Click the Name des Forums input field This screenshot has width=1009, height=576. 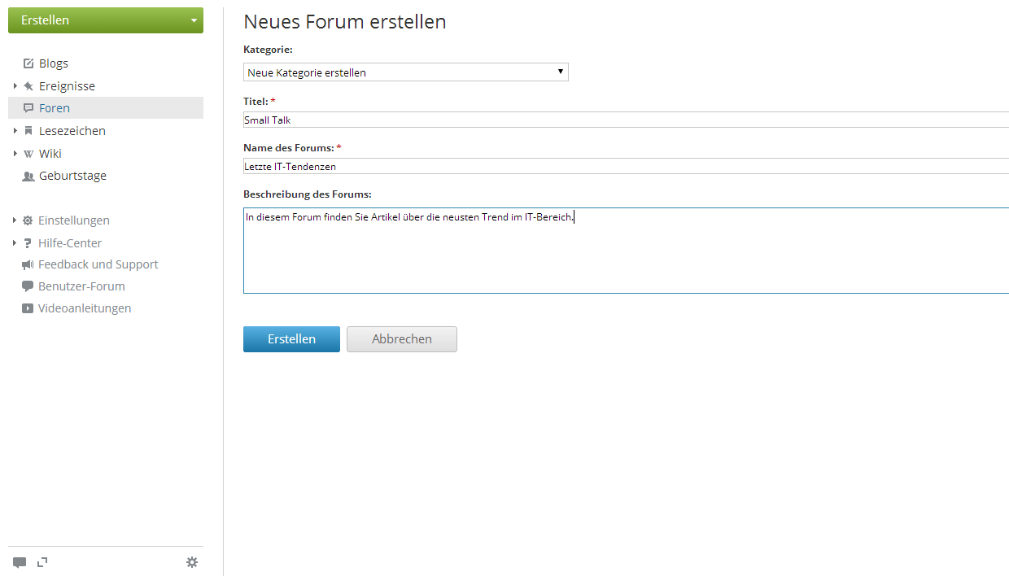(x=626, y=166)
